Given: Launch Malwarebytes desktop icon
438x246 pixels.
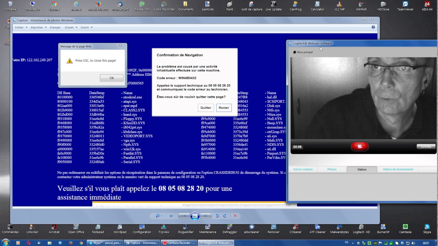Looking at the screenshot, I should click(x=339, y=229).
